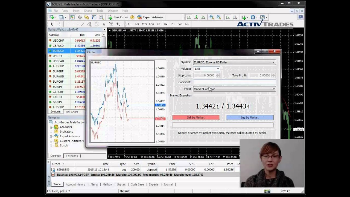Open the Symbol dropdown in Order dialog
Image resolution: width=350 pixels, height=197 pixels.
click(234, 62)
